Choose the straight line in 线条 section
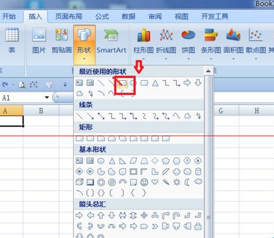 click(80, 116)
